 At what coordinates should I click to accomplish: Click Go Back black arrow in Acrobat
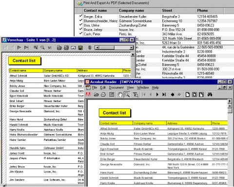[x=173, y=95]
